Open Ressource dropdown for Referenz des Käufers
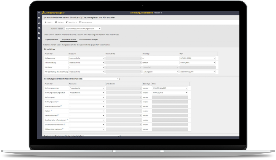This screenshot has height=160, width=276. point(87,106)
